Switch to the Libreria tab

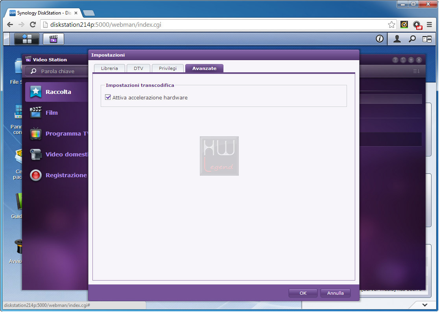(109, 68)
